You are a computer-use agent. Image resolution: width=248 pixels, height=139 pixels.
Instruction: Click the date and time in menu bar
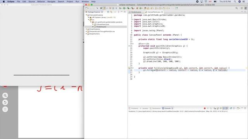(x=225, y=2)
